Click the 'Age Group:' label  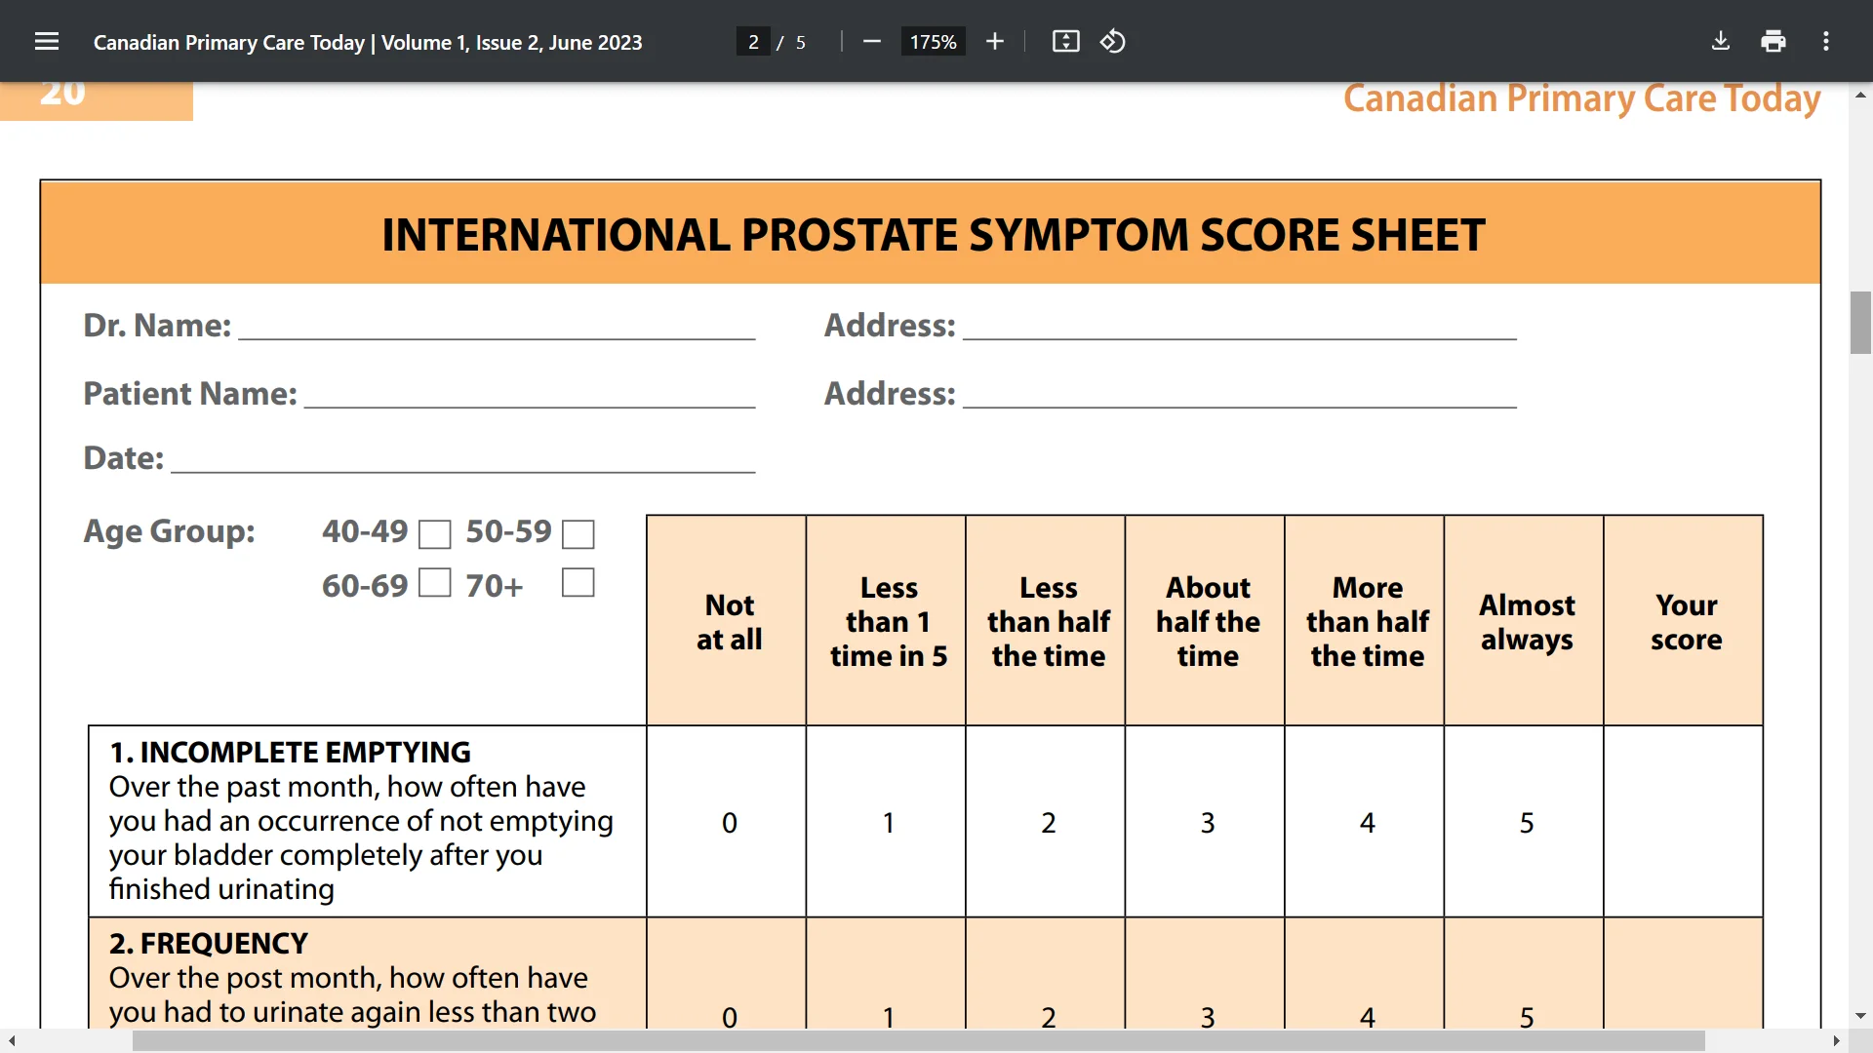coord(169,531)
